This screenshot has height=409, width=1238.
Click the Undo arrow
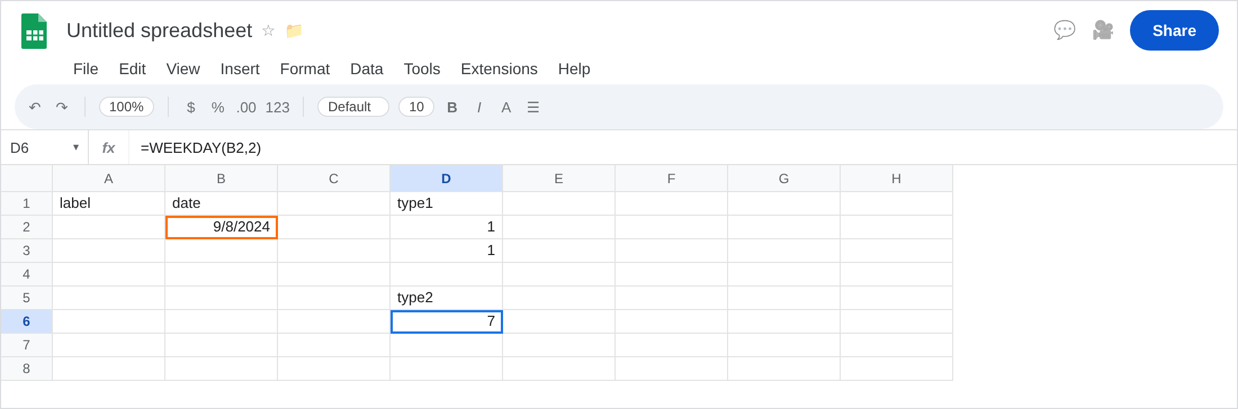(35, 107)
